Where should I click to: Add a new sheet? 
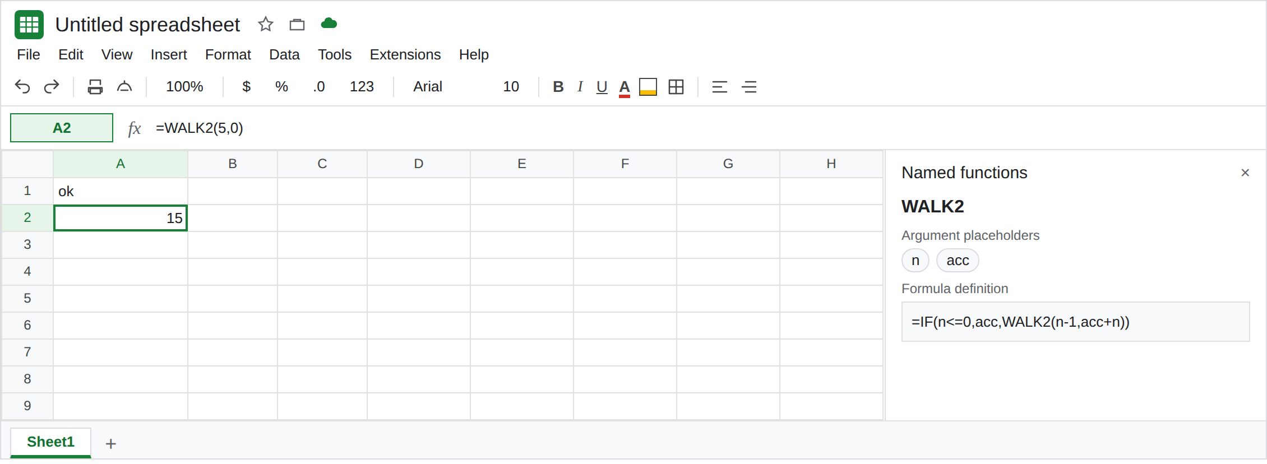pyautogui.click(x=111, y=444)
